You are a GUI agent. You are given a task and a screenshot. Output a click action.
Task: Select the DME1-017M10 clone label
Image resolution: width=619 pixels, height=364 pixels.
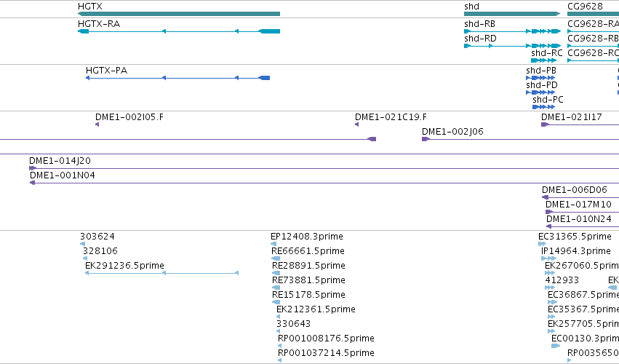(578, 205)
